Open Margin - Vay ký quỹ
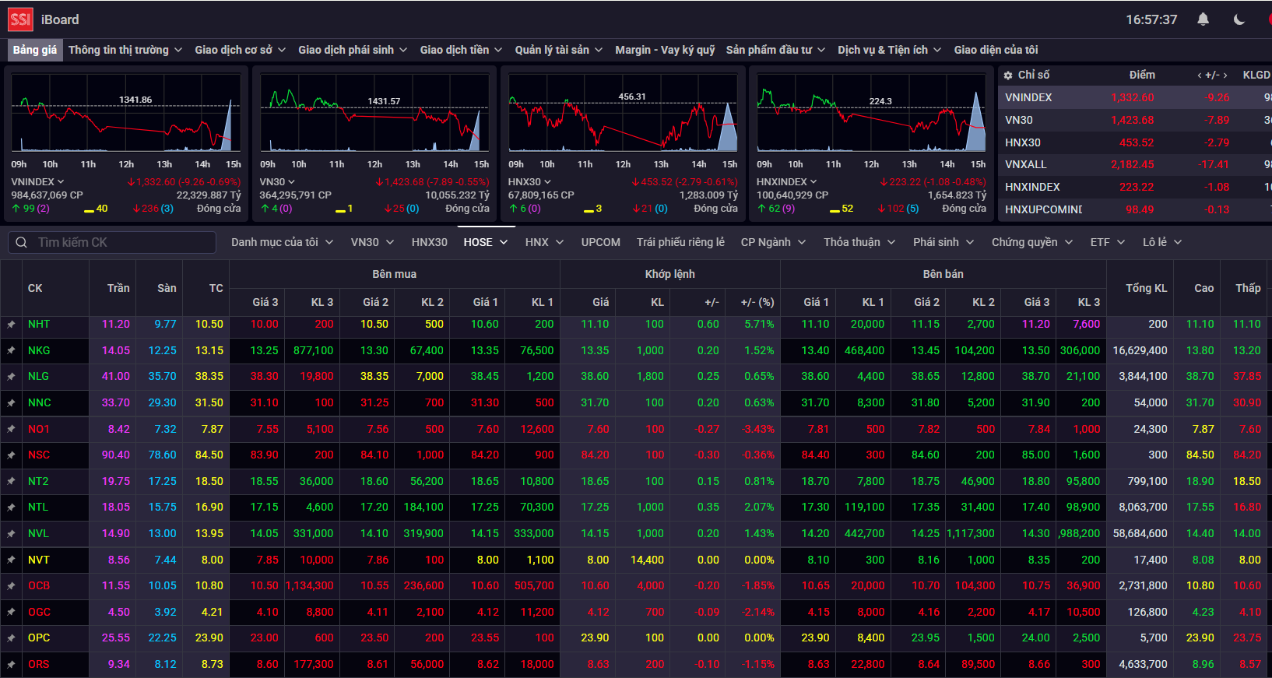This screenshot has width=1272, height=678. point(665,50)
